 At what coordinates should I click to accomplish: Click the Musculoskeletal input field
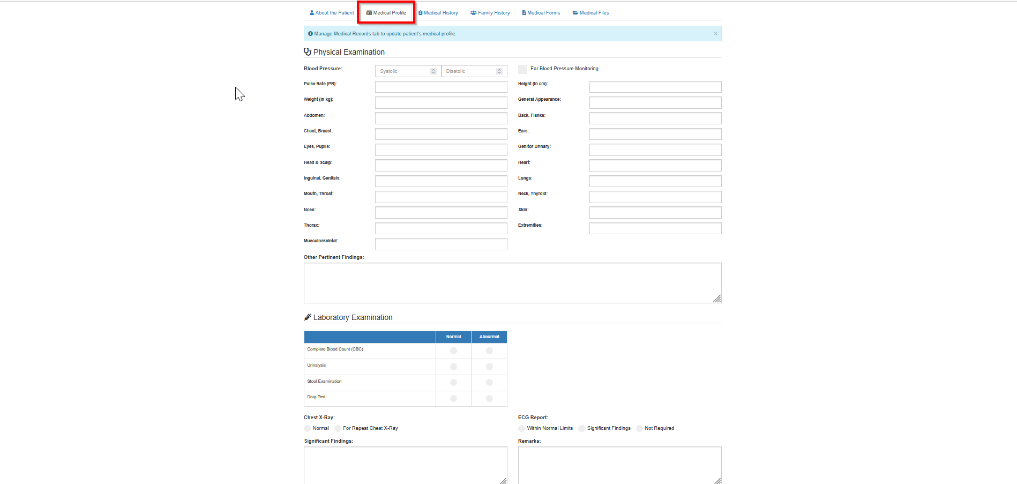click(x=441, y=244)
